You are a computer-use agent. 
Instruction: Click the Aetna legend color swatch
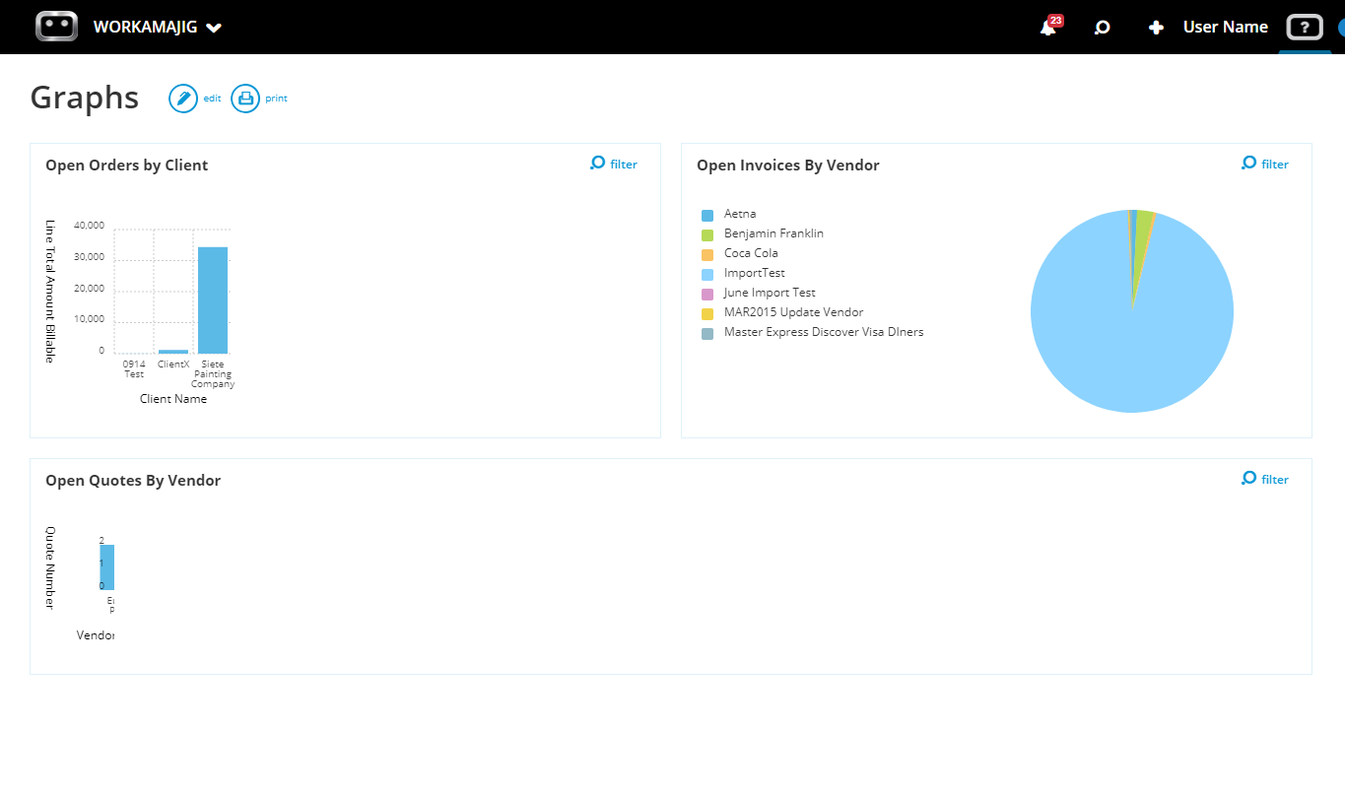point(707,215)
